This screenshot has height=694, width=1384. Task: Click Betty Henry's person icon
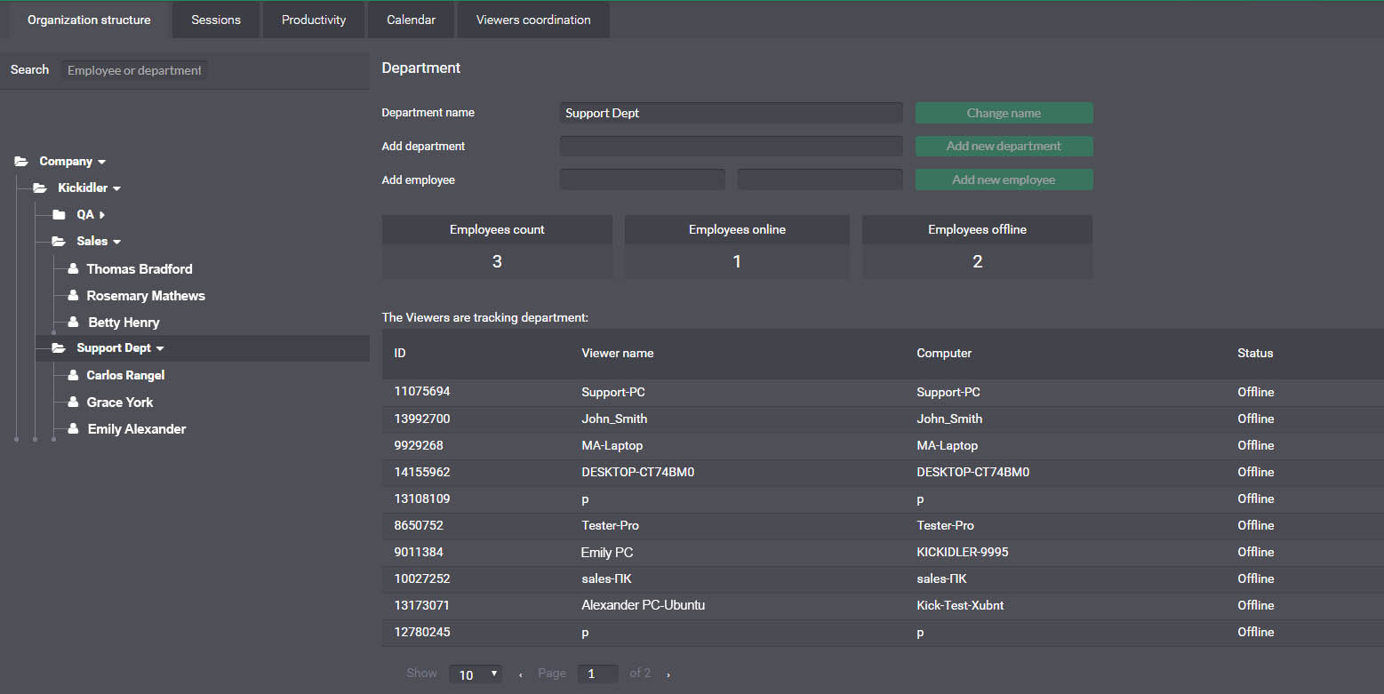(73, 322)
